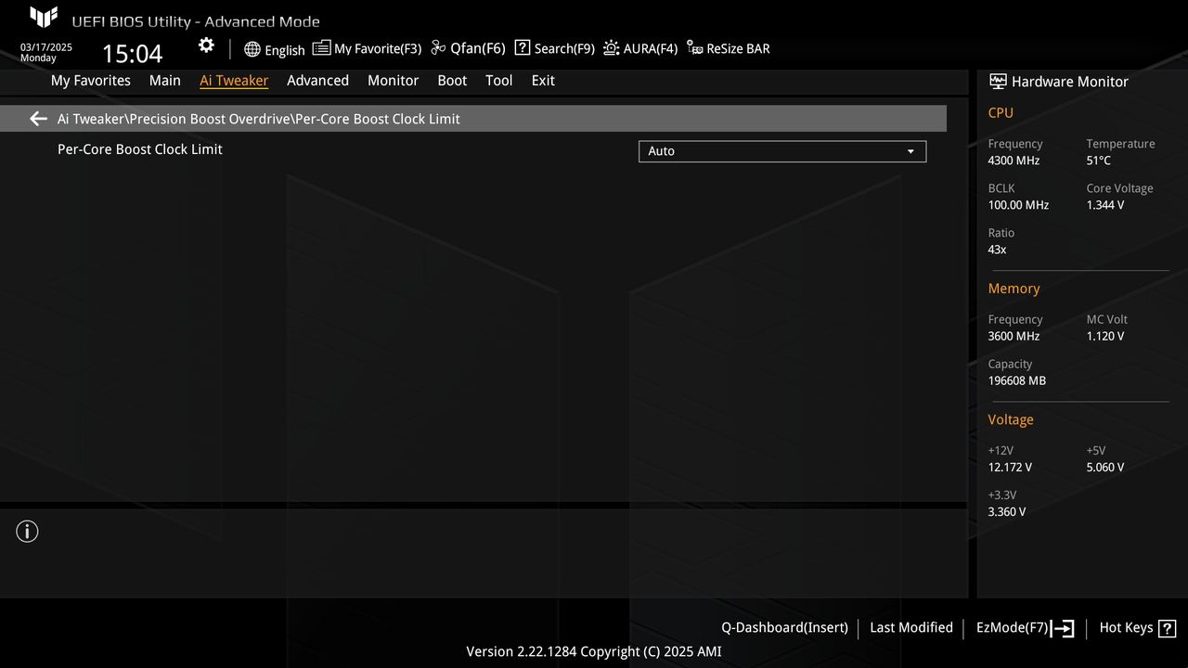1188x668 pixels.
Task: Switch to EzMode(F7)
Action: pyautogui.click(x=1012, y=628)
